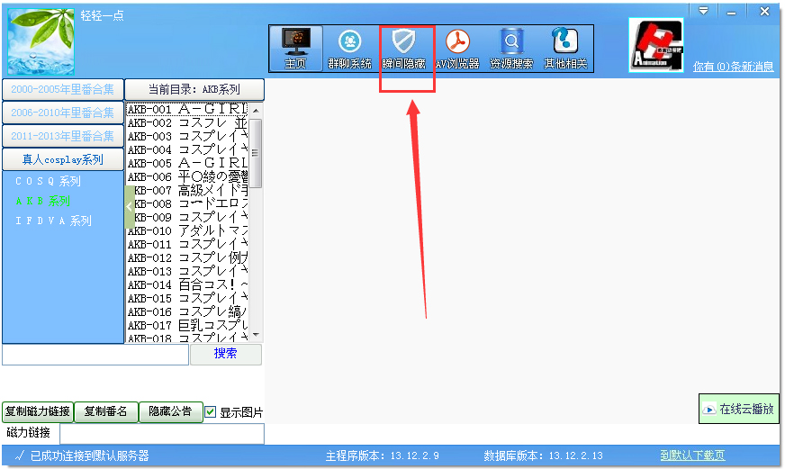Select I F D V A 系列 in the category list
Screen dimensions: 785x469
54,221
